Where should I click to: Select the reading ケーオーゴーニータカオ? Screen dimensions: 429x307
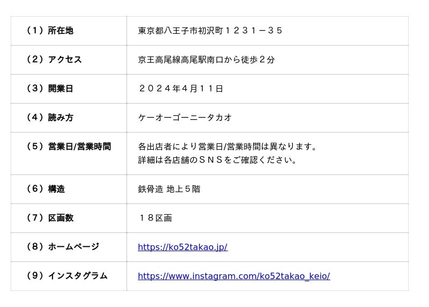point(185,118)
